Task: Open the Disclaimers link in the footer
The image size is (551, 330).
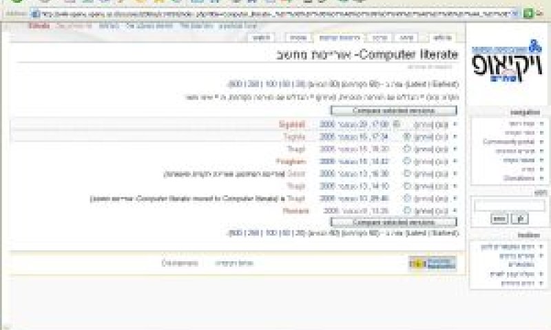Action: point(180,263)
